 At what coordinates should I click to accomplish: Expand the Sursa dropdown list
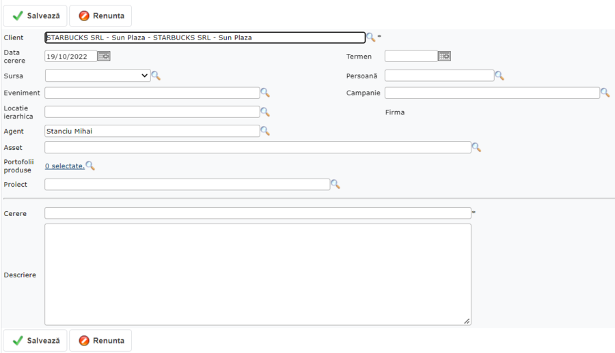98,76
